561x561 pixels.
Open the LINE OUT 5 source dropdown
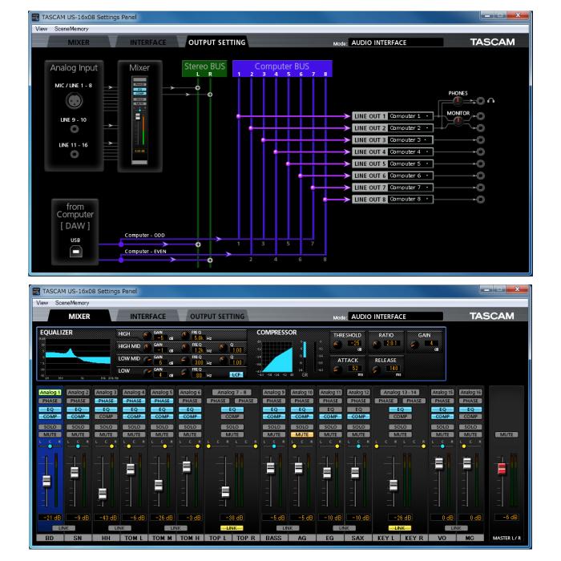(x=410, y=163)
